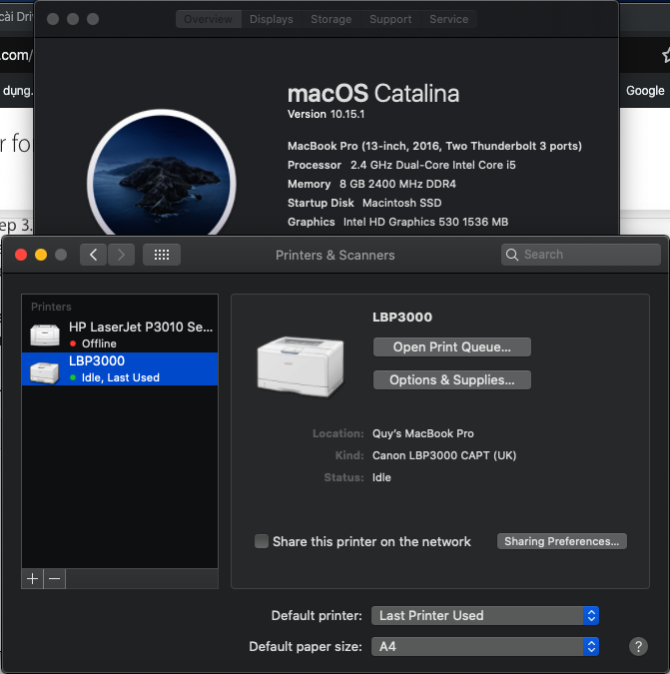The image size is (670, 674).
Task: Go back in System Preferences
Action: point(93,255)
